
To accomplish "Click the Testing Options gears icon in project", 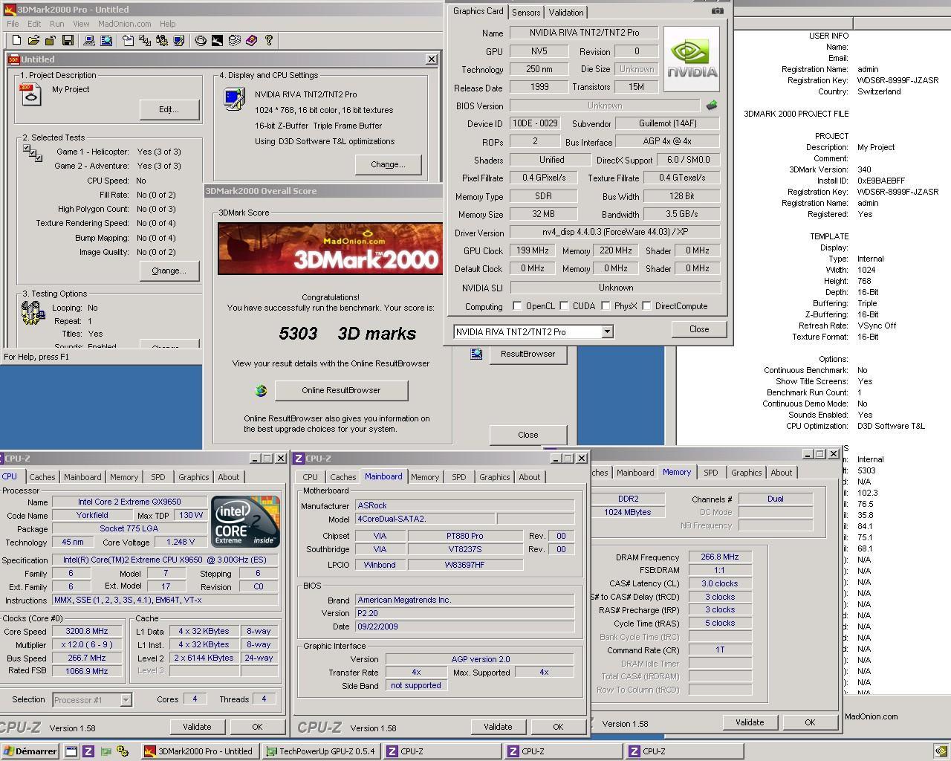I will (33, 313).
